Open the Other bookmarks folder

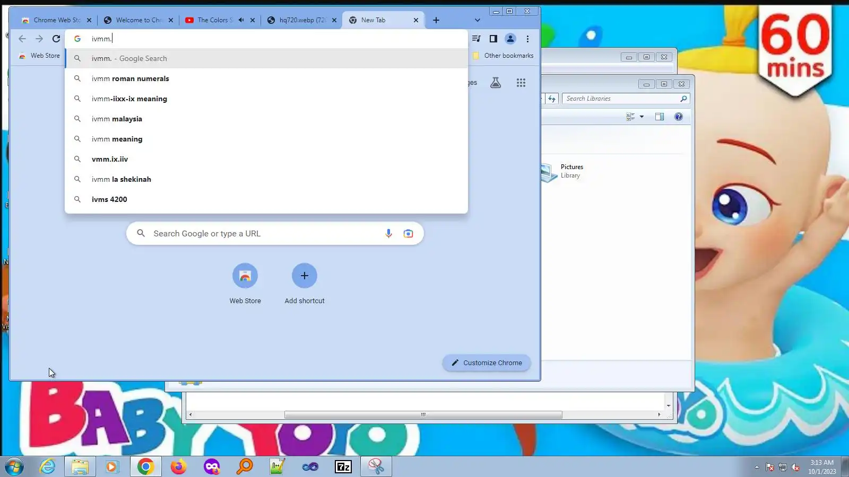click(x=503, y=56)
